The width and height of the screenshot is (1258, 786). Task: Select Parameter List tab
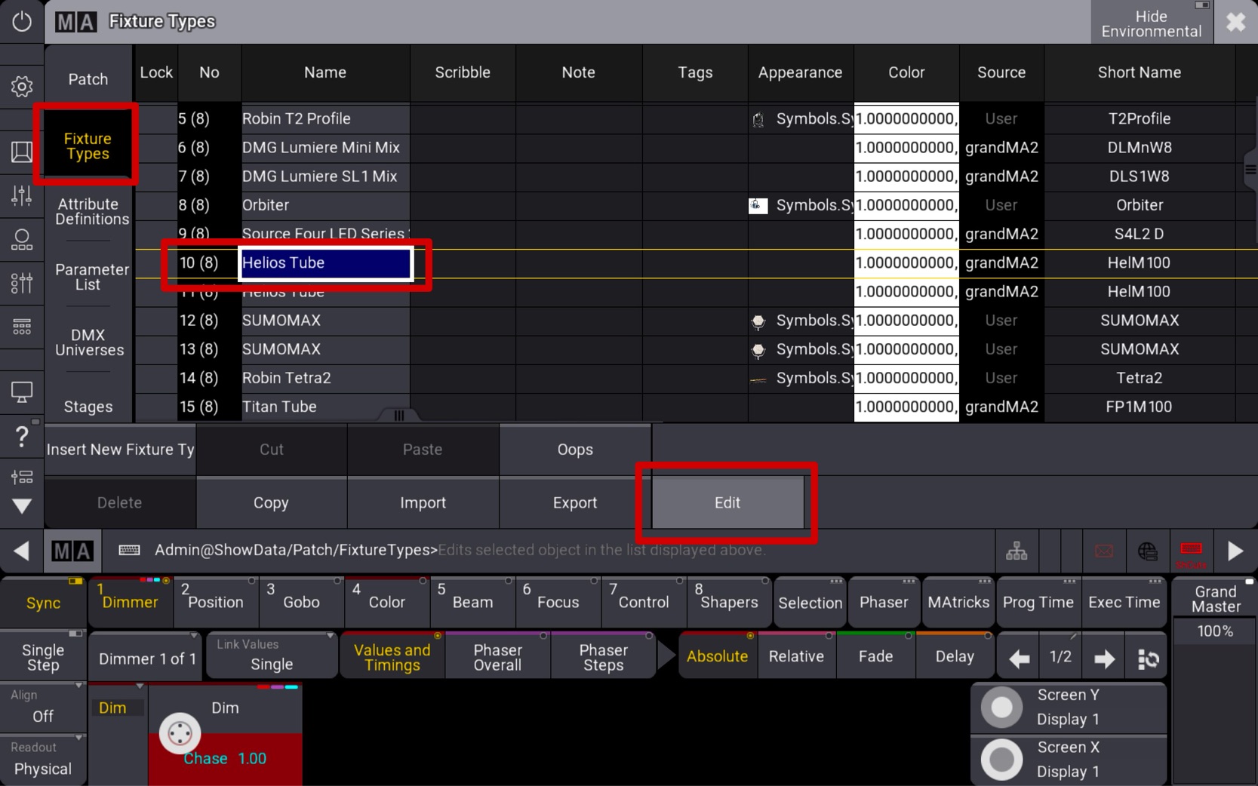[x=91, y=277]
